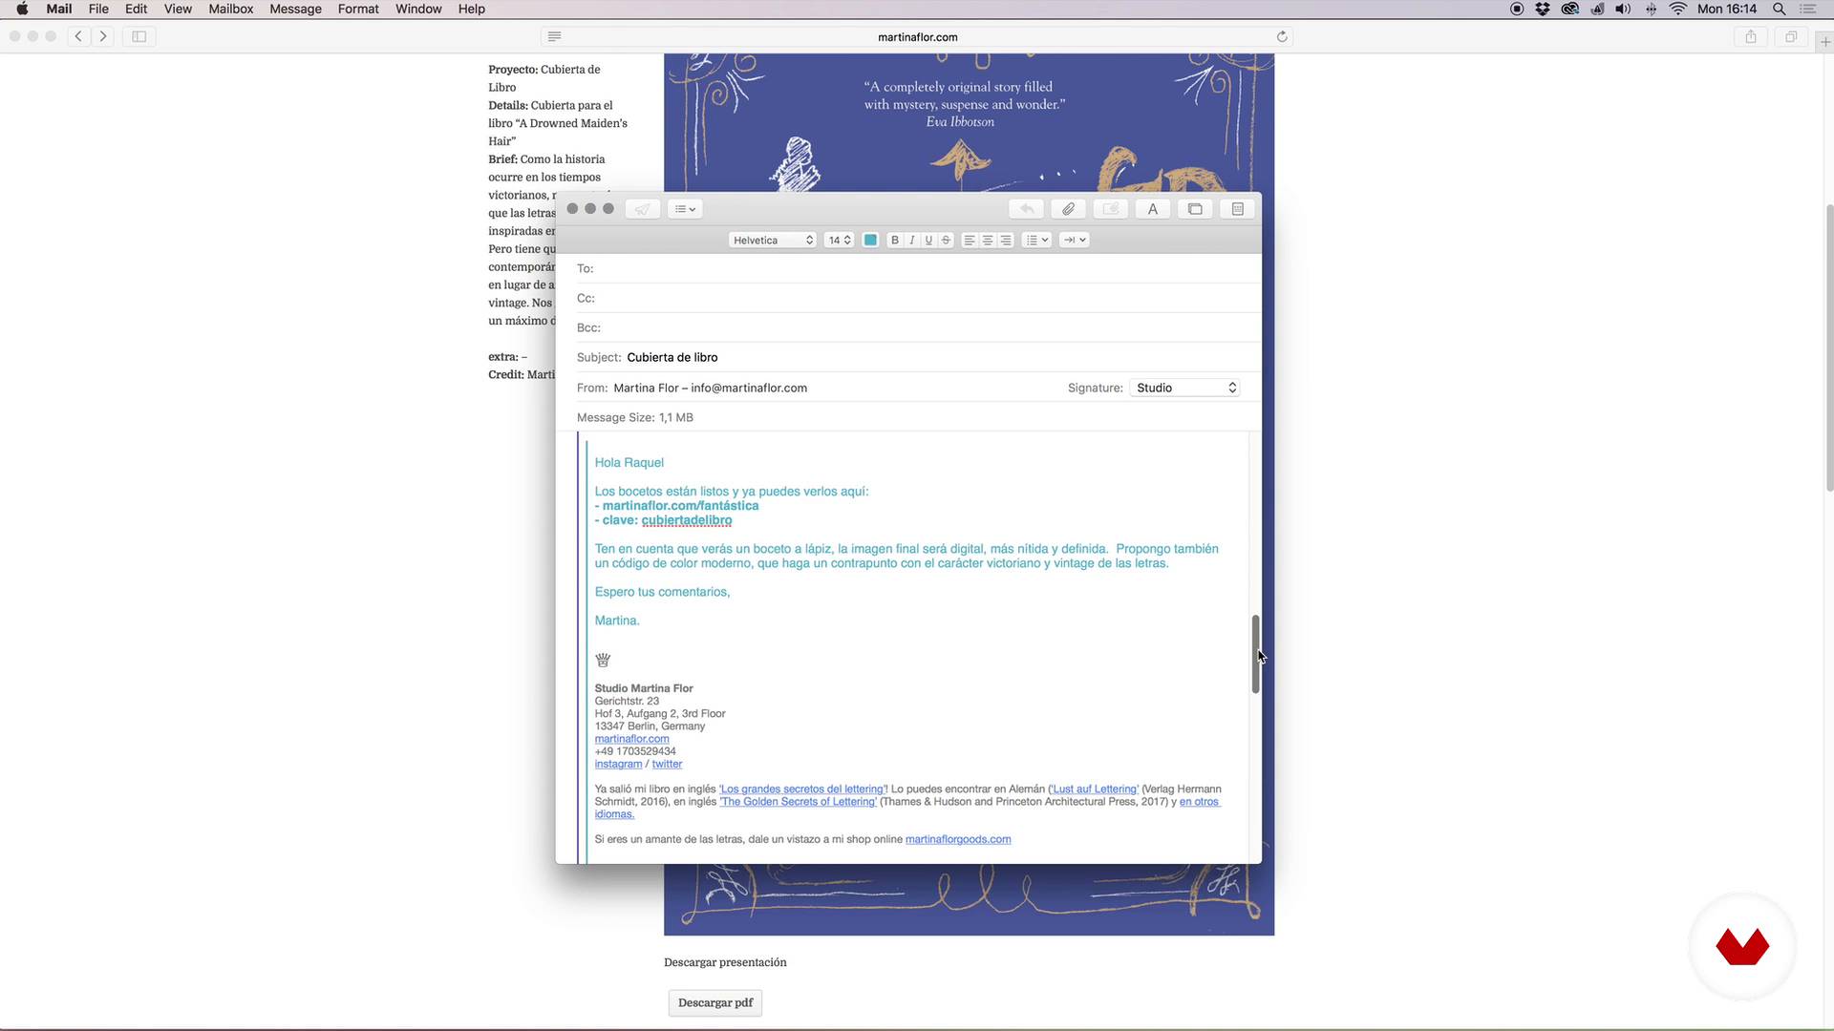
Task: Click the compose window vertical scrollbar thumb
Action: tap(1255, 654)
